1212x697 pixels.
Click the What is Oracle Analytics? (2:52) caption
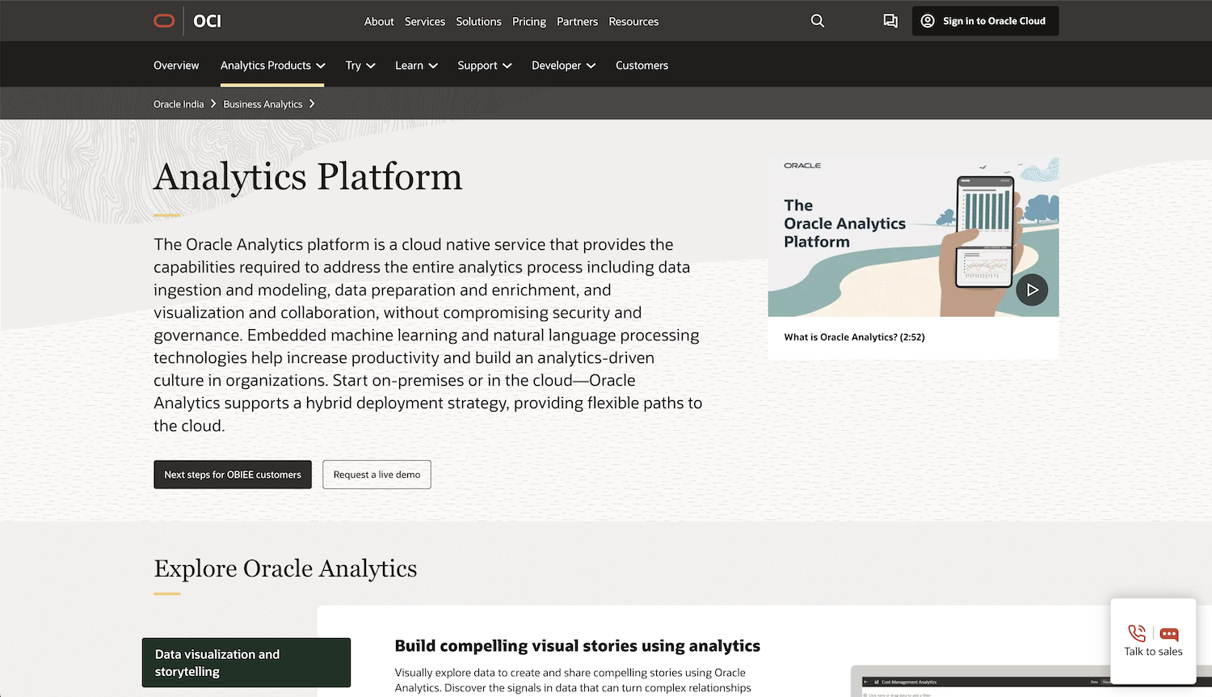tap(854, 337)
